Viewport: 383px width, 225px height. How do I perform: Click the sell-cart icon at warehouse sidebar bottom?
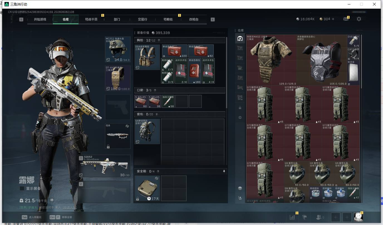coord(240,198)
